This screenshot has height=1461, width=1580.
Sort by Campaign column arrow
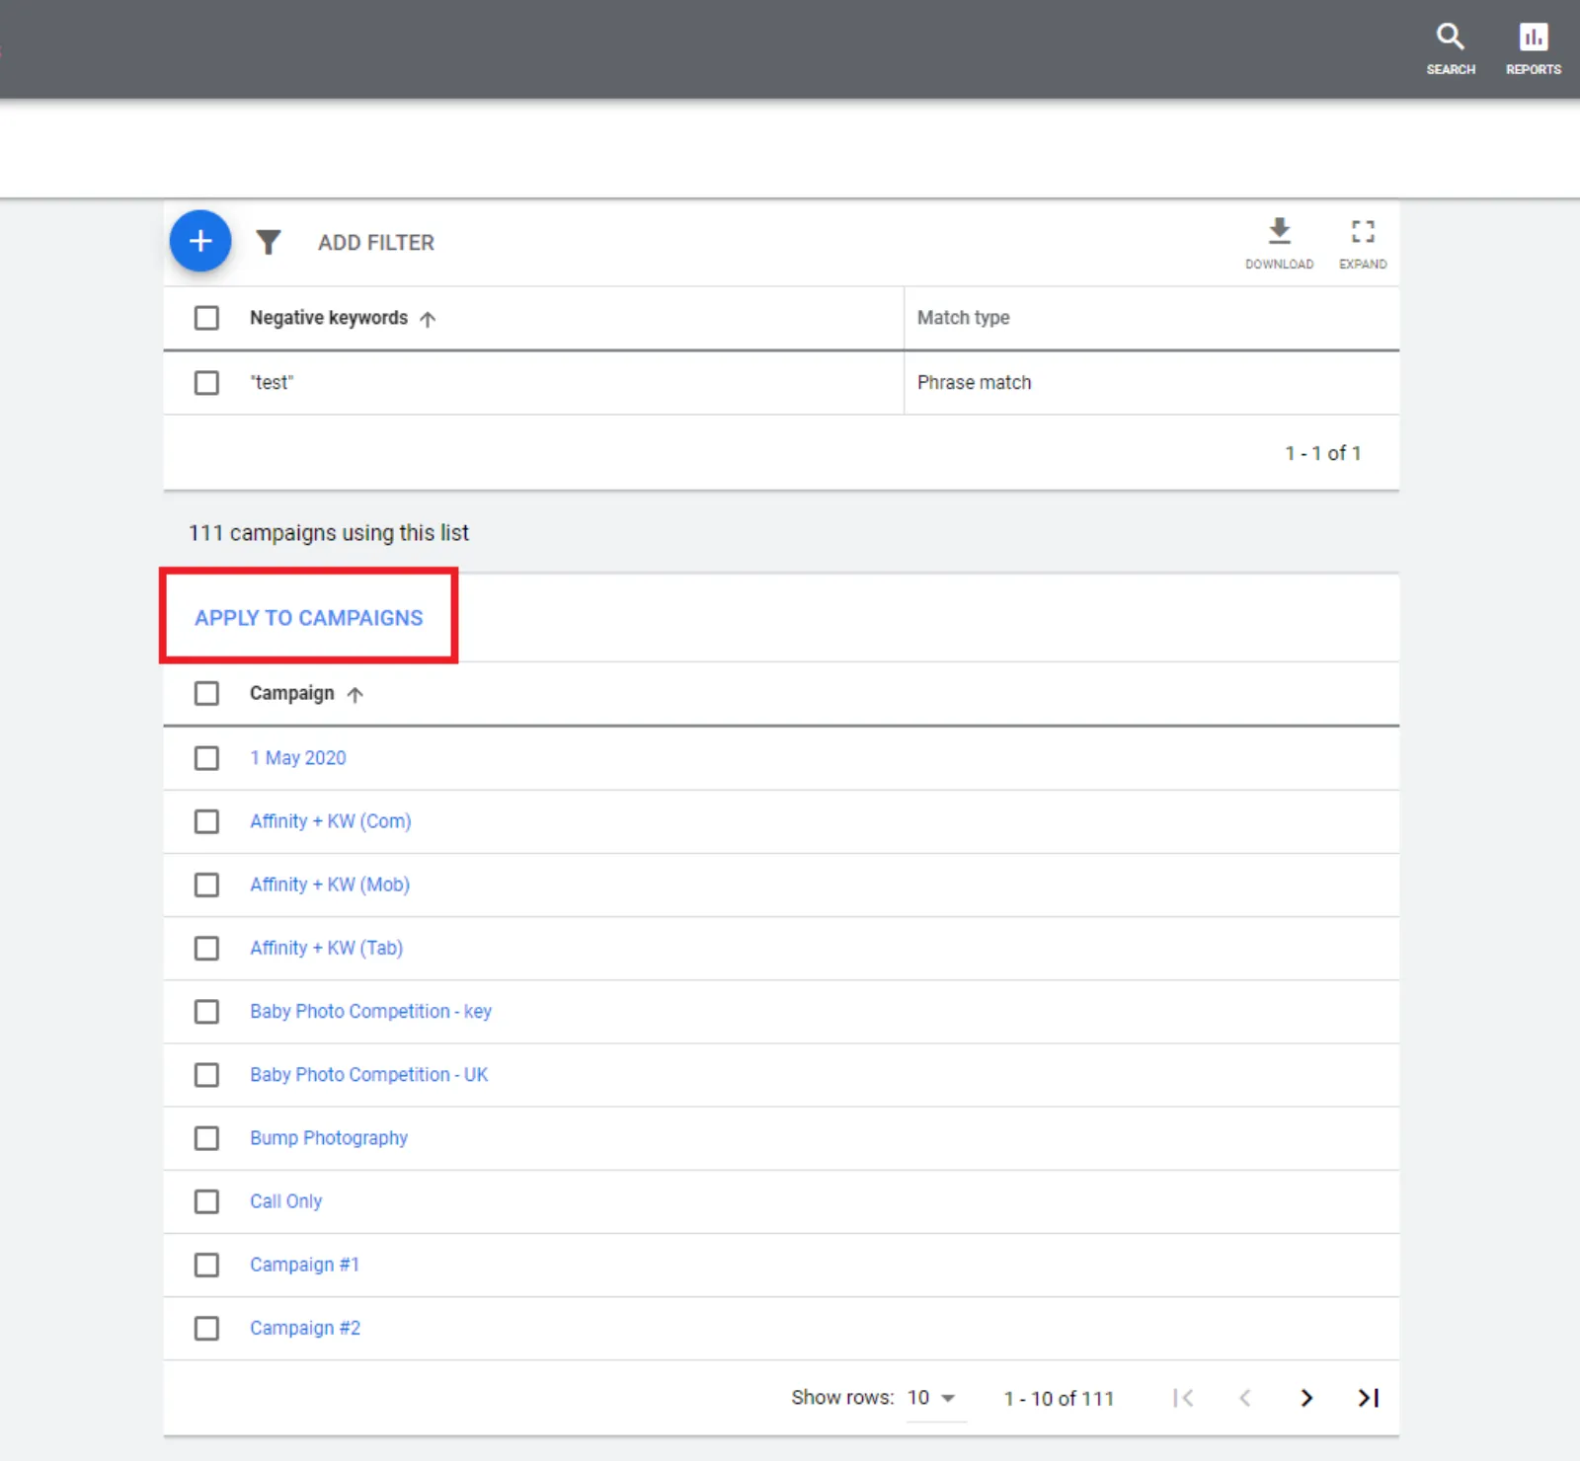[355, 695]
